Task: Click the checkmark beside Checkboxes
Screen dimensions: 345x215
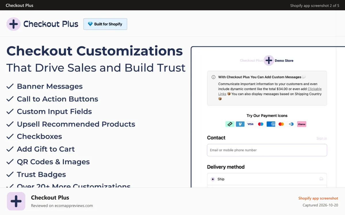Action: (x=10, y=136)
